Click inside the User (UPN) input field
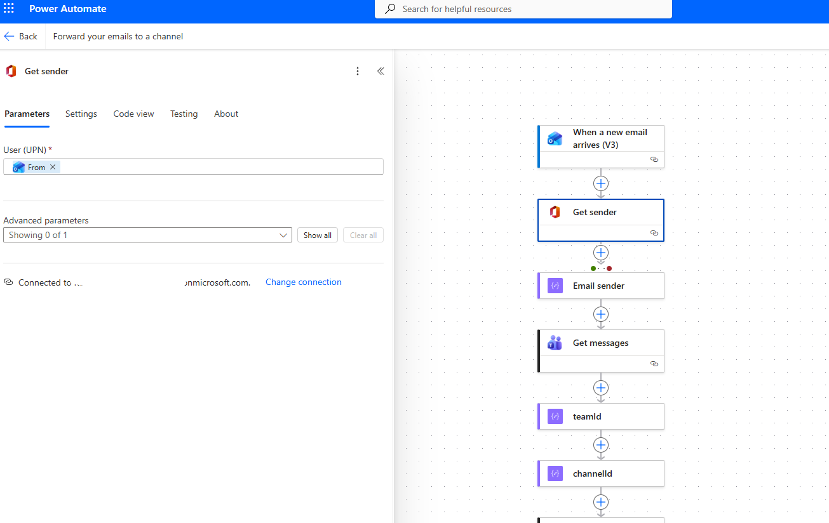The height and width of the screenshot is (523, 829). click(222, 167)
